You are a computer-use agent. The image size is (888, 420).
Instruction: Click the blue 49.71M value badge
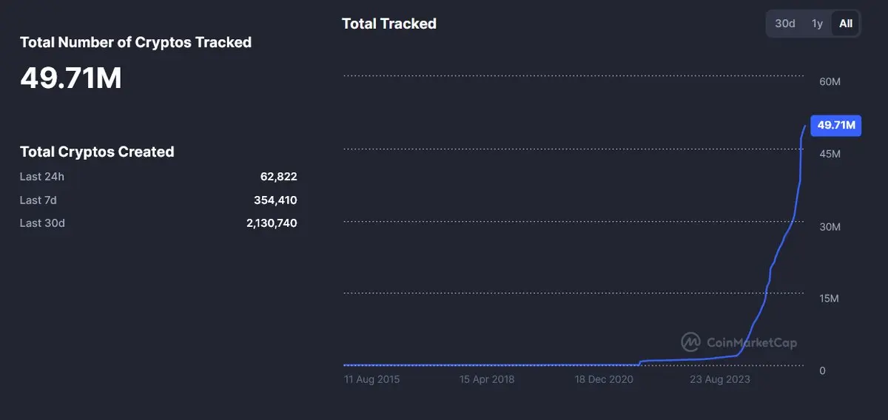pyautogui.click(x=836, y=126)
